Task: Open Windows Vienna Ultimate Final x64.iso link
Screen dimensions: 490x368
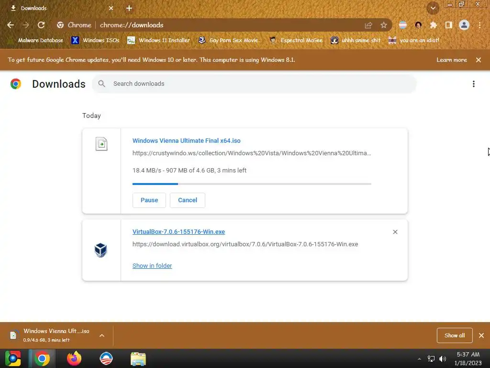Action: pos(186,140)
